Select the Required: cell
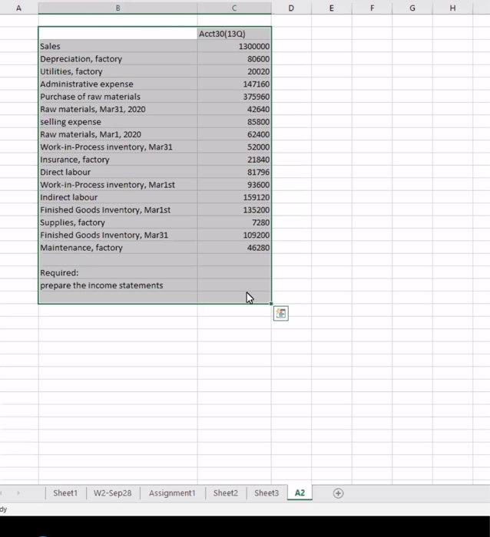 pyautogui.click(x=118, y=272)
